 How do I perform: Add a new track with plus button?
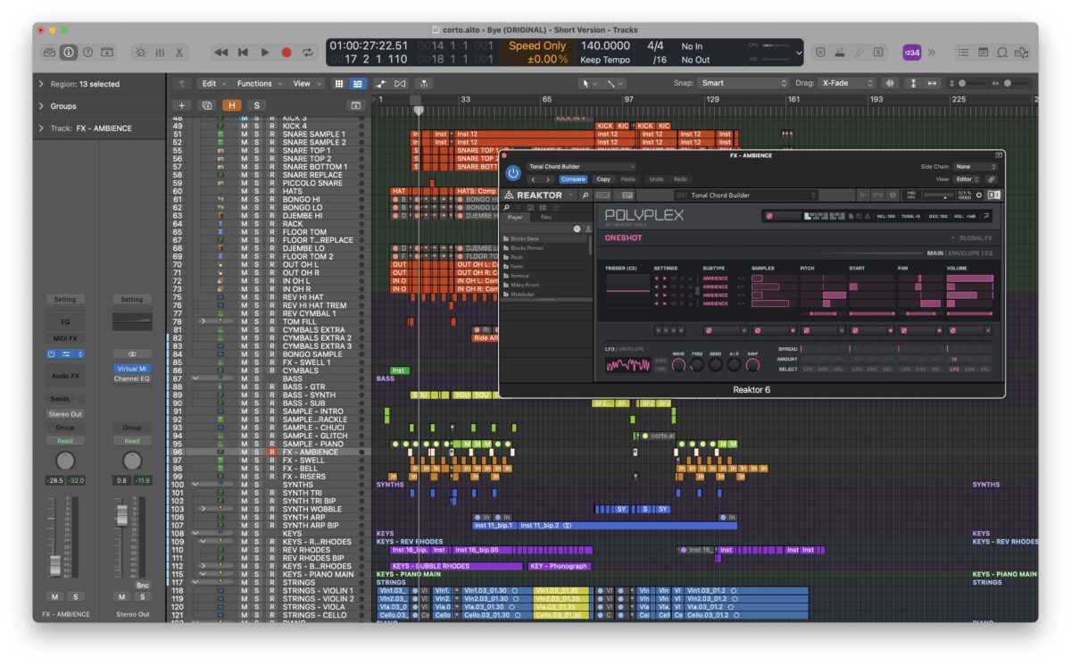(x=183, y=105)
